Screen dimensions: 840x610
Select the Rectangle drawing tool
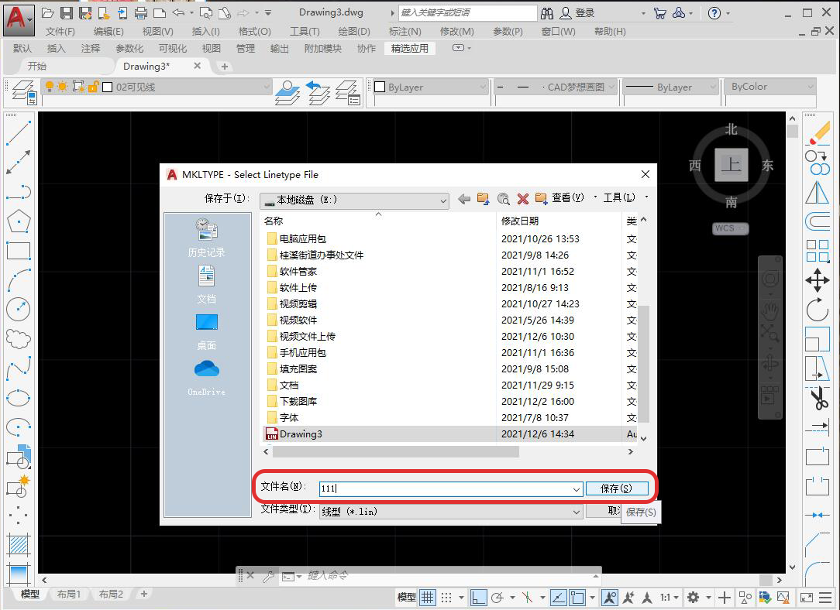(19, 250)
